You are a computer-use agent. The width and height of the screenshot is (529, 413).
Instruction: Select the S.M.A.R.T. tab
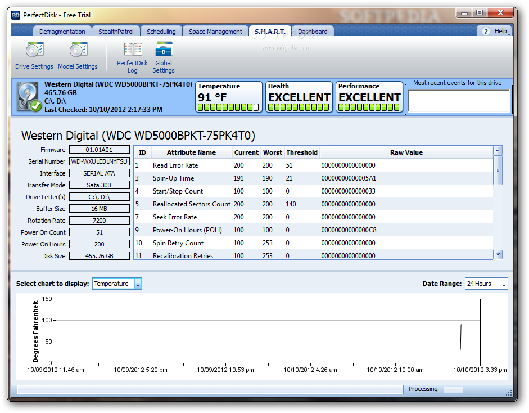point(270,32)
